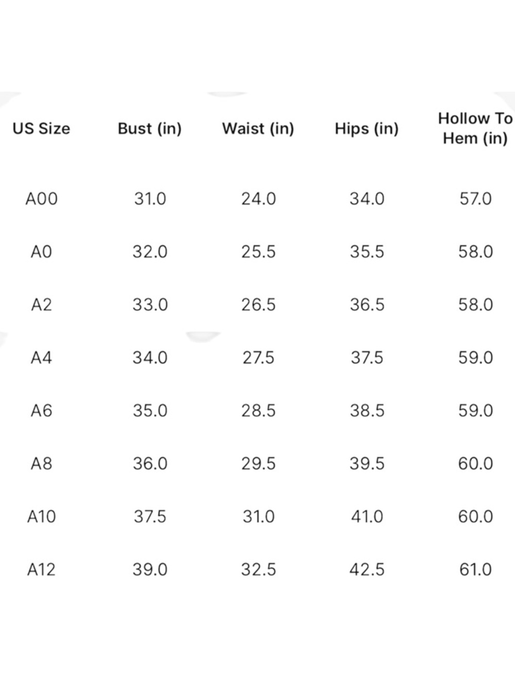The height and width of the screenshot is (687, 515).
Task: Select size A0 row label
Action: tap(42, 252)
